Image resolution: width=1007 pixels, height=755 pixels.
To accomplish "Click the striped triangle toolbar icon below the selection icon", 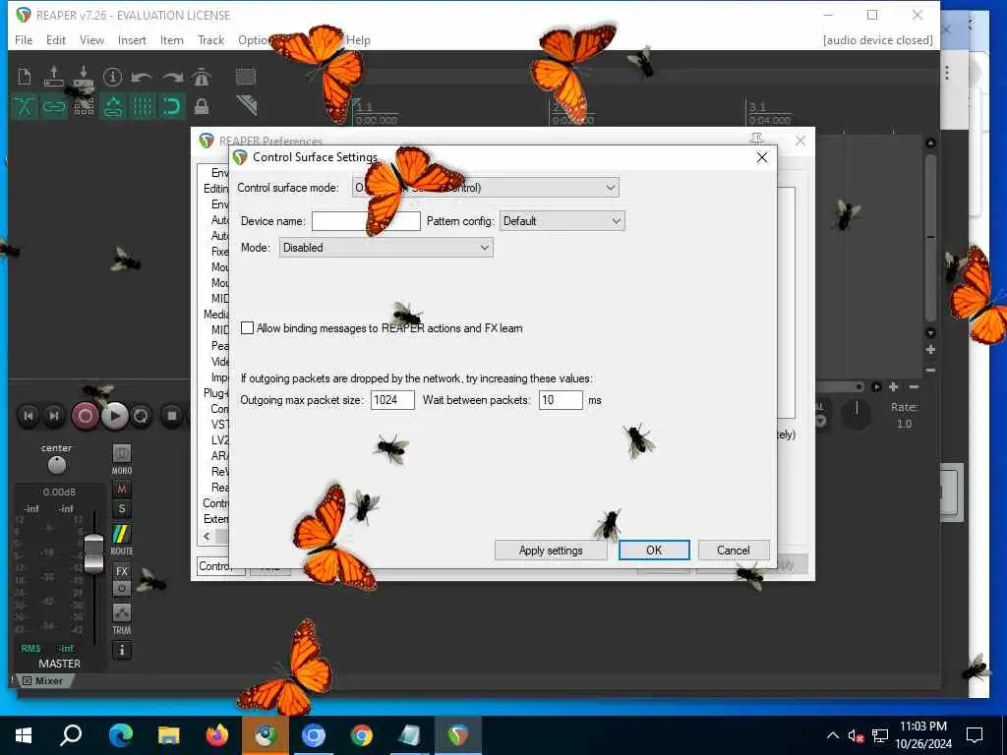I will (x=246, y=105).
